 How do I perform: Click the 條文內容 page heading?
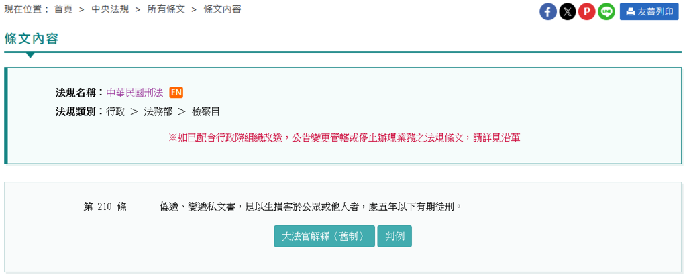pyautogui.click(x=32, y=39)
